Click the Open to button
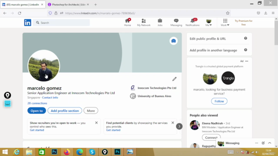This screenshot has height=156, width=278. click(36, 111)
